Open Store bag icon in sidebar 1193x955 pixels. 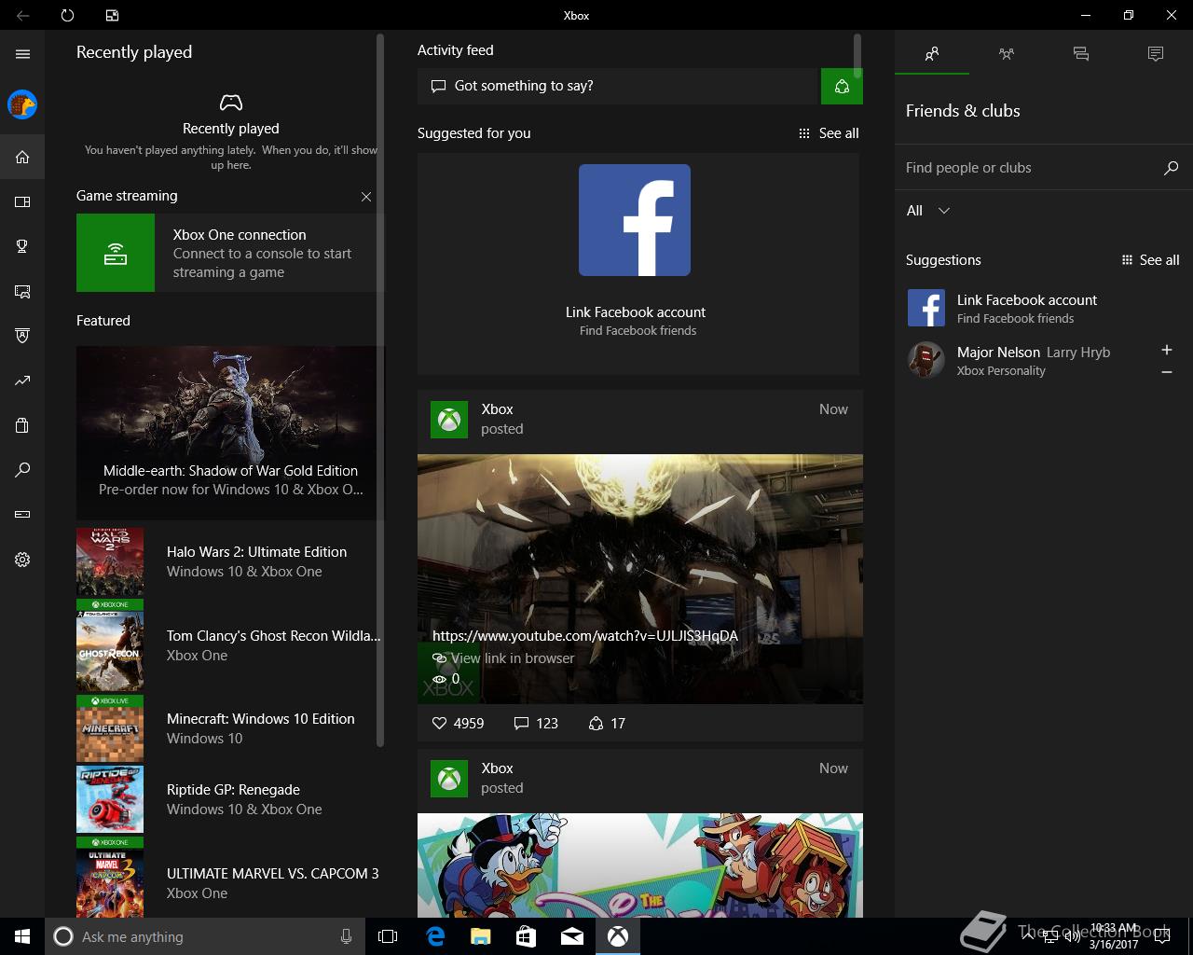tap(22, 425)
